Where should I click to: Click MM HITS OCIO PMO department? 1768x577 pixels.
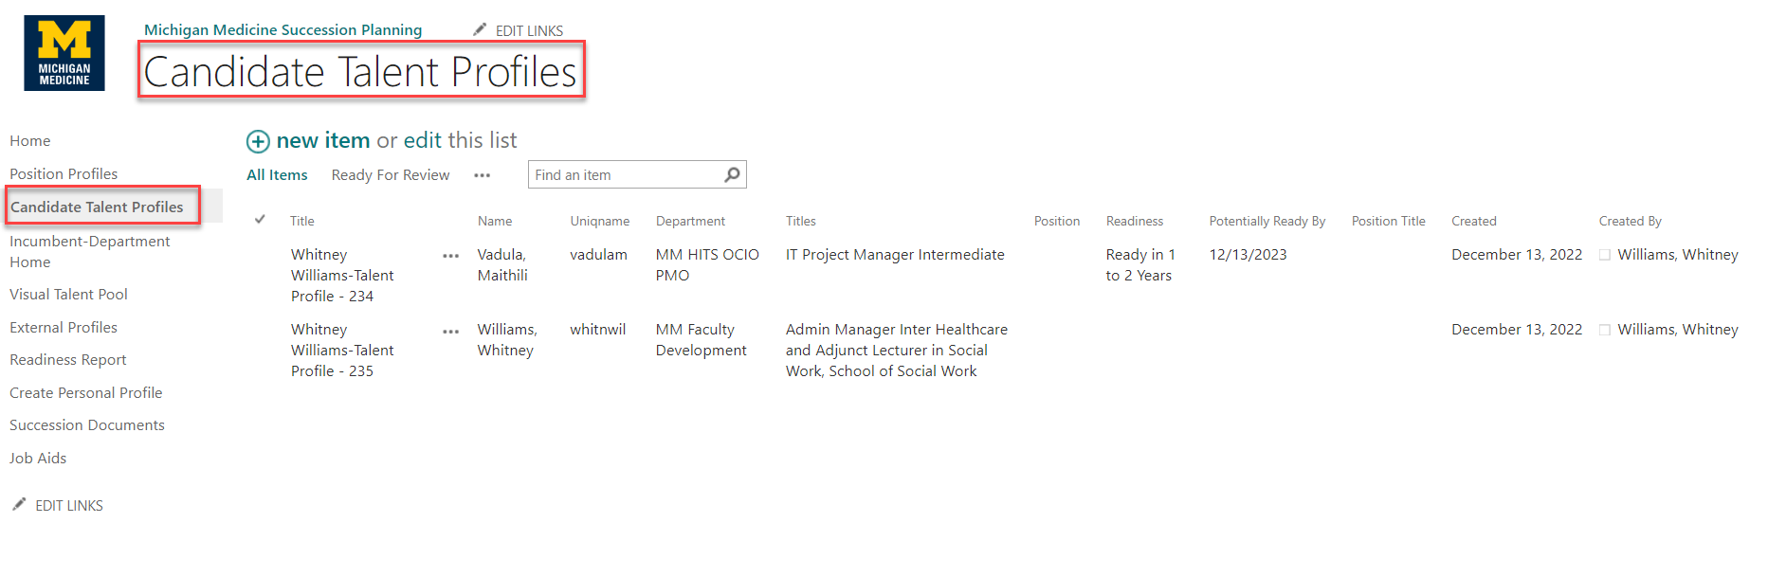tap(707, 265)
